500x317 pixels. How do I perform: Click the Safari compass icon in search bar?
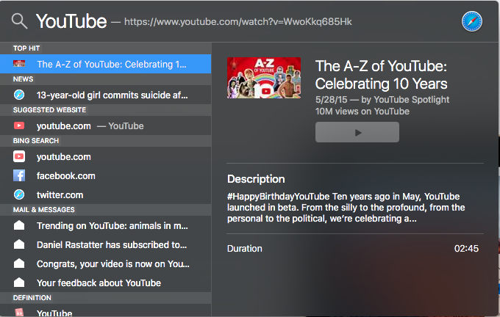471,21
